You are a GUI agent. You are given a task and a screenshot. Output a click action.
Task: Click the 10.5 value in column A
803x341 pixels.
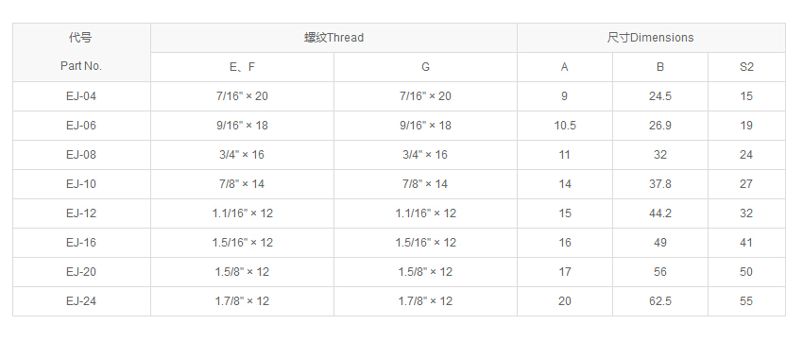coord(565,126)
